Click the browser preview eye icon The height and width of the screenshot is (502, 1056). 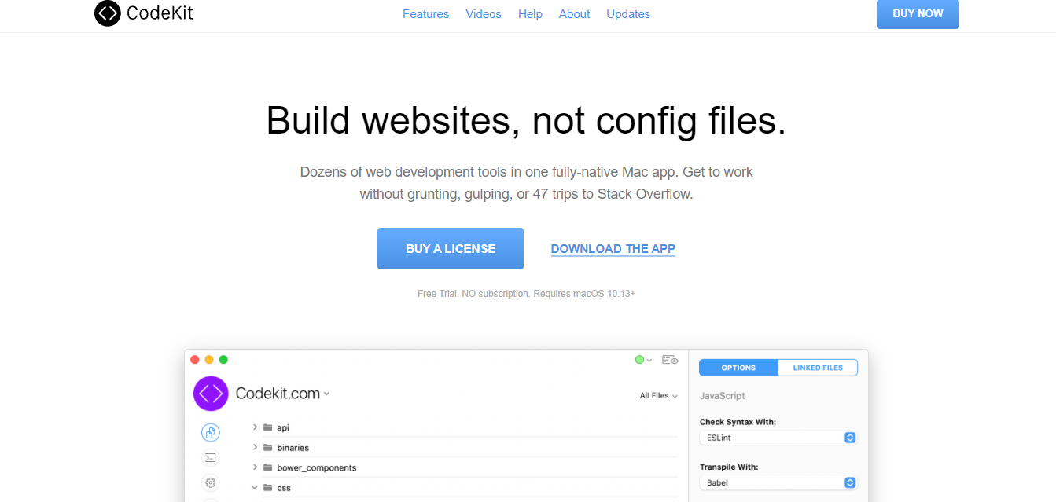coord(670,360)
